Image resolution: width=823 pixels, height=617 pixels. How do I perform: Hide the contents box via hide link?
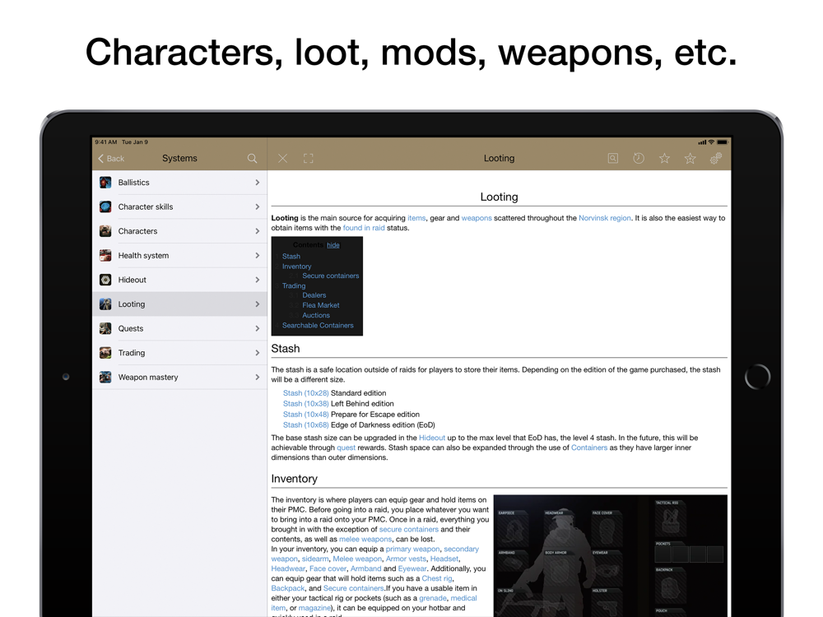332,245
